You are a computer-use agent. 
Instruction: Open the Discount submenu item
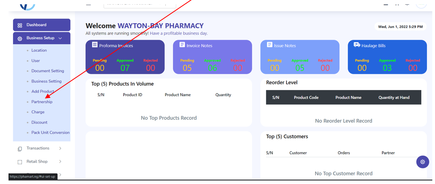(39, 123)
